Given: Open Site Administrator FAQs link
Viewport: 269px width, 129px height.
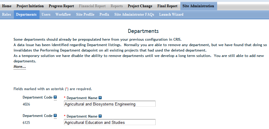Looking at the screenshot, I should tap(134, 14).
